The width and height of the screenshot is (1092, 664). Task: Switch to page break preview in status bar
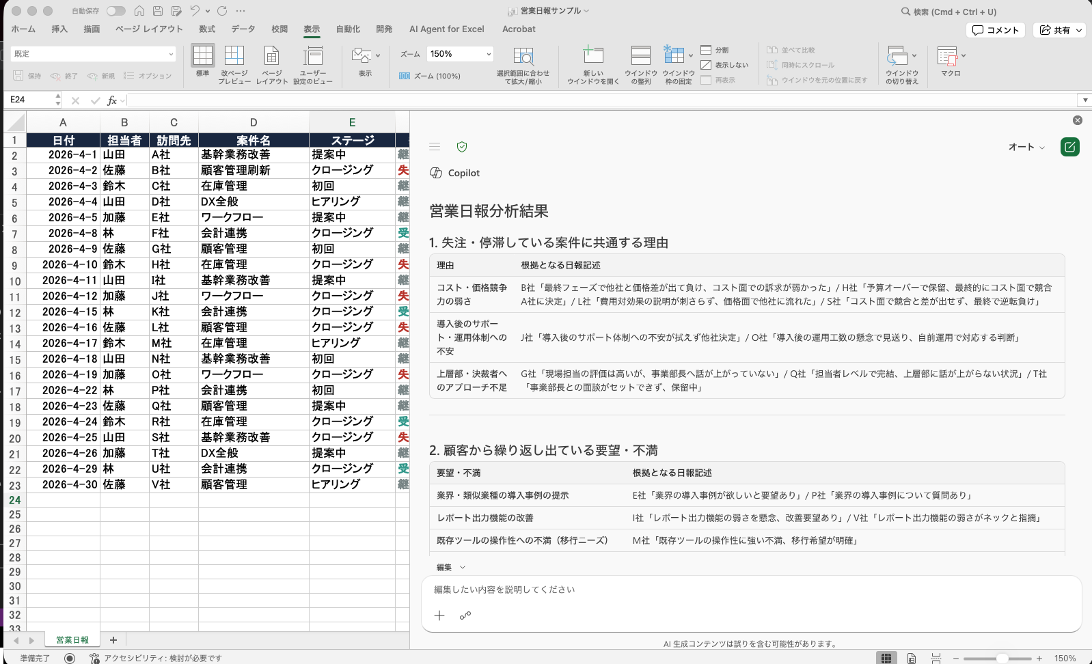point(936,658)
